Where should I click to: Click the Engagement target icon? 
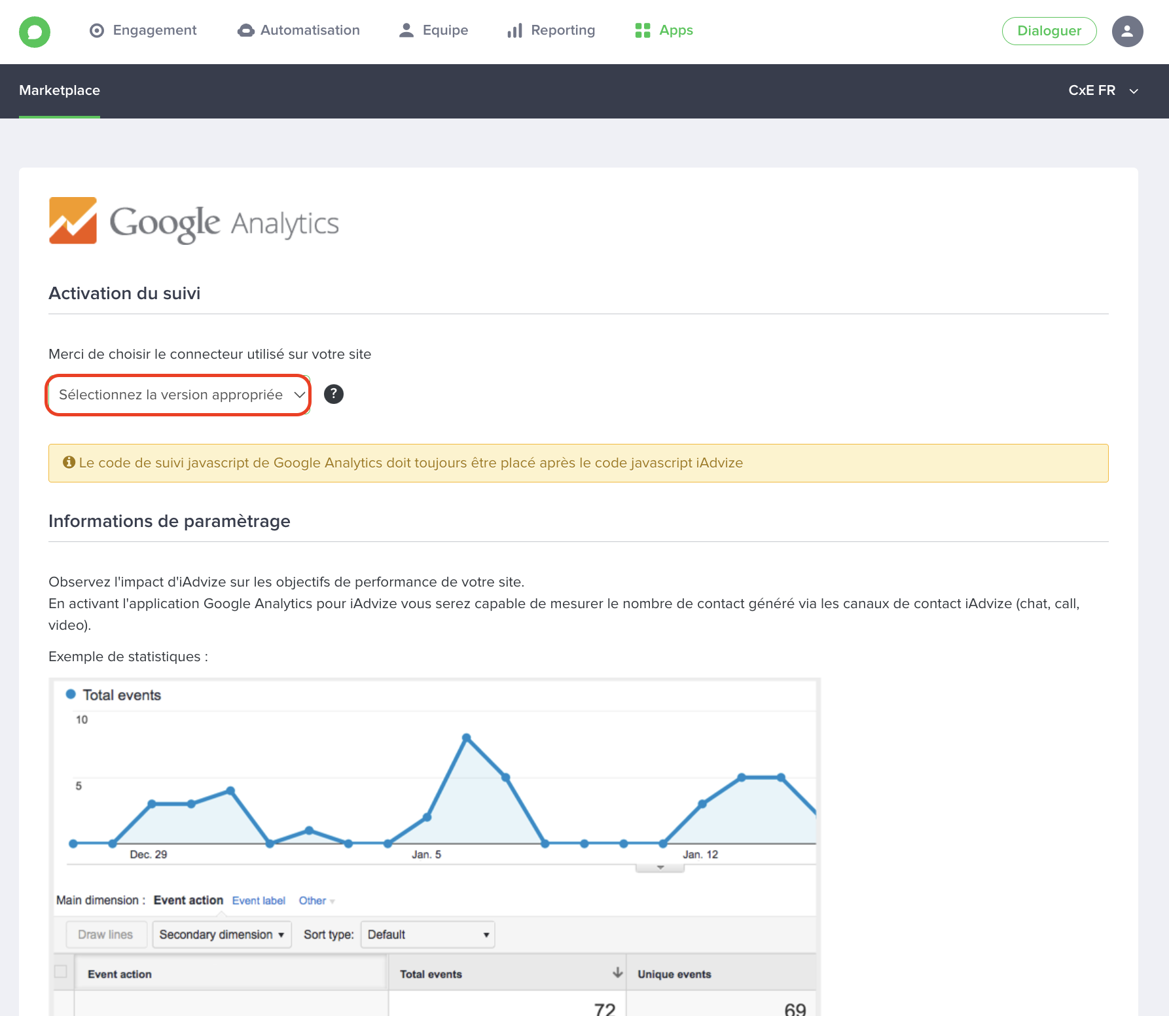(97, 31)
